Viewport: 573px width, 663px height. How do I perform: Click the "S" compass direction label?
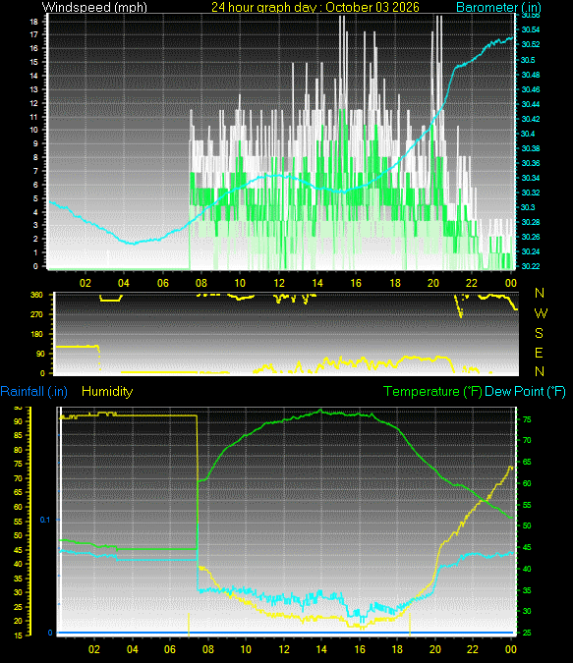click(539, 333)
